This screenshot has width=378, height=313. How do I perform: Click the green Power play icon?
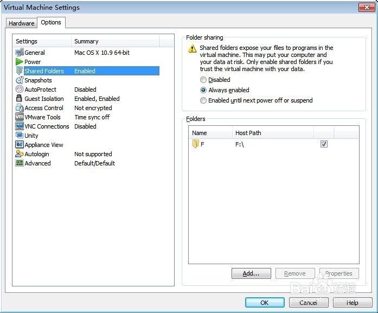pos(20,62)
